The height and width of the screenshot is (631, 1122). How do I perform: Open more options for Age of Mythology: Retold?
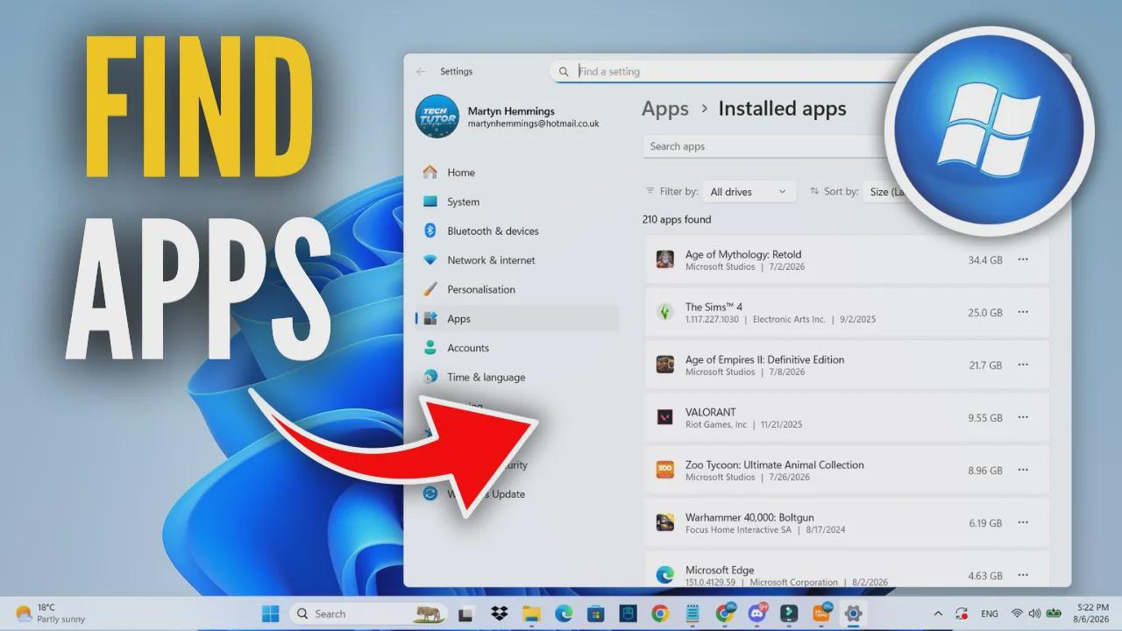pos(1023,260)
